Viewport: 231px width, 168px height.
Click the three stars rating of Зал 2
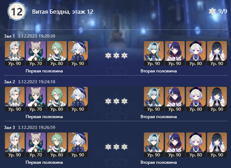(x=116, y=101)
